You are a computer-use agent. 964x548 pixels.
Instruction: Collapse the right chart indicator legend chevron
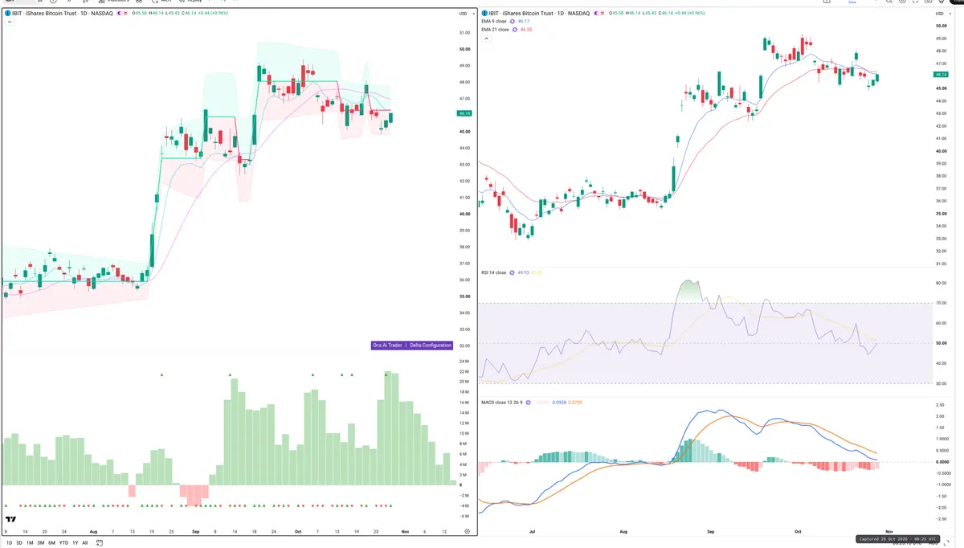pos(486,38)
